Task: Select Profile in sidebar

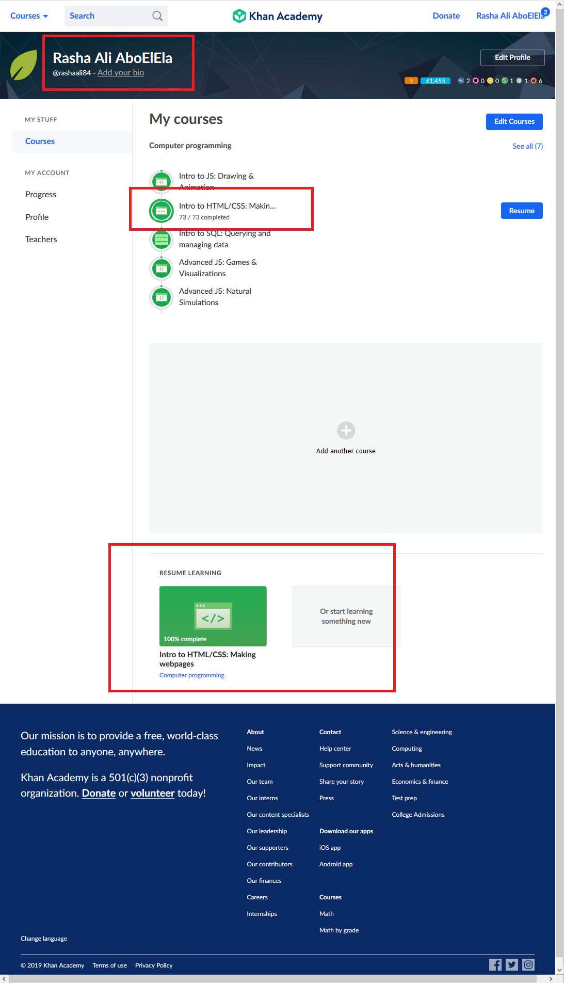Action: click(x=37, y=217)
